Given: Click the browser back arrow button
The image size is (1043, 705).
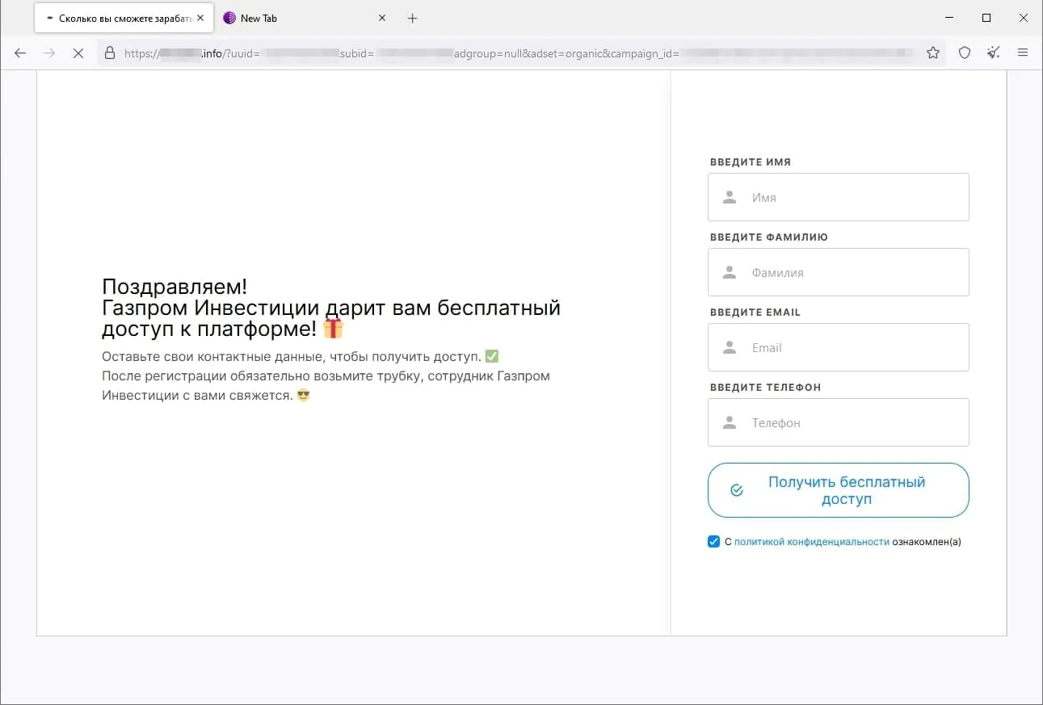Looking at the screenshot, I should pyautogui.click(x=20, y=53).
